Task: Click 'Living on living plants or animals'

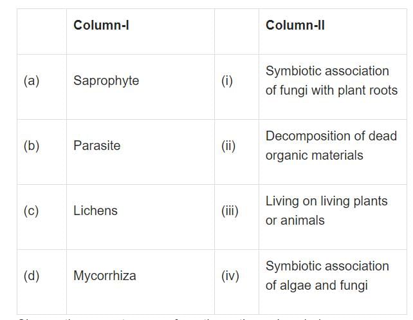Action: 326,211
